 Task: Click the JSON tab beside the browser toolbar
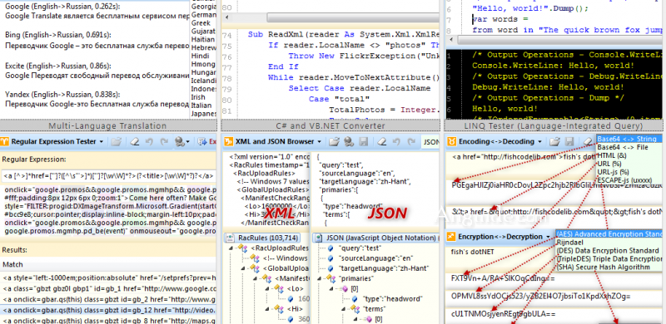430,141
